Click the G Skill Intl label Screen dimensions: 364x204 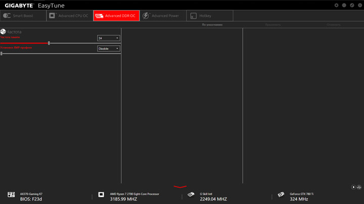pos(206,194)
